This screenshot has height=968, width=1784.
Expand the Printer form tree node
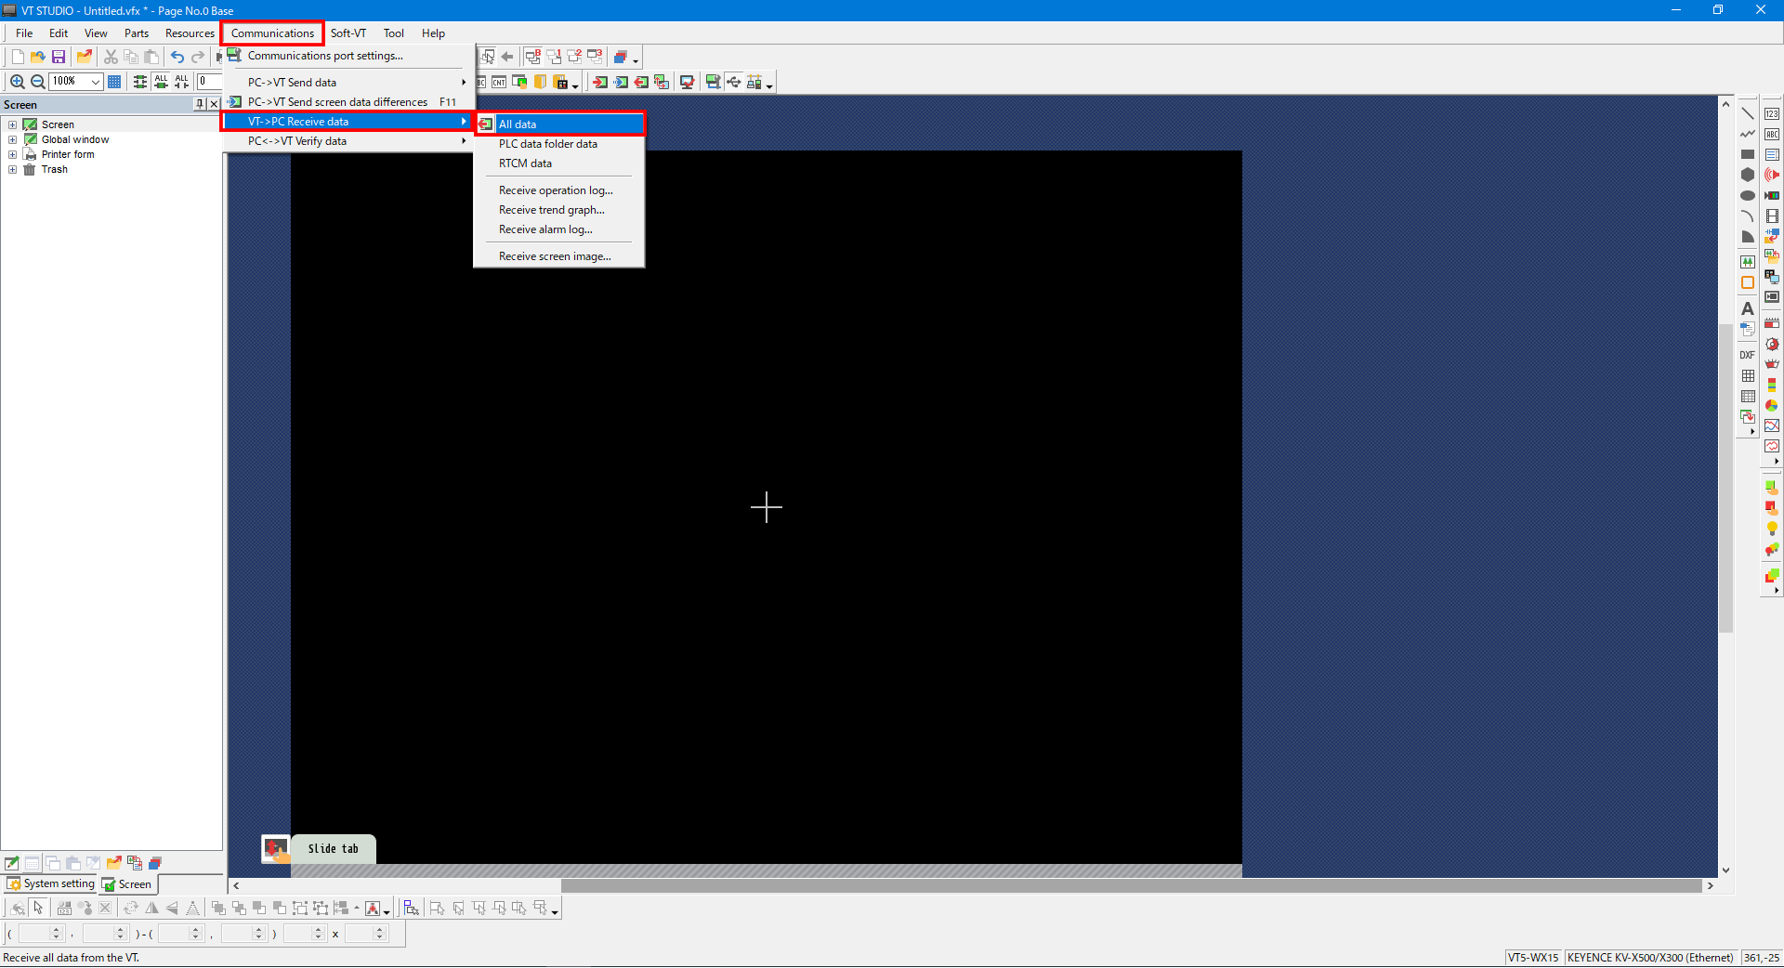click(12, 154)
